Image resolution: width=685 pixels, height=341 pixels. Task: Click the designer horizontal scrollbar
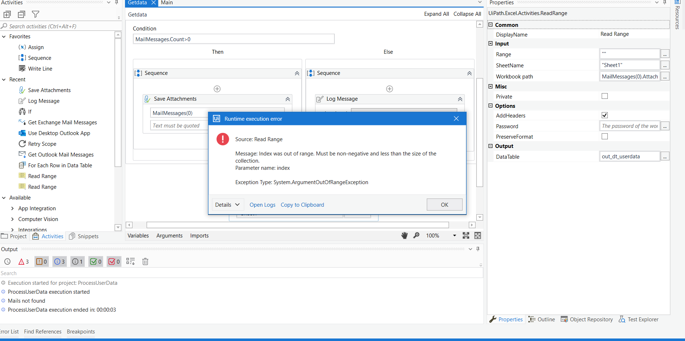coord(297,225)
